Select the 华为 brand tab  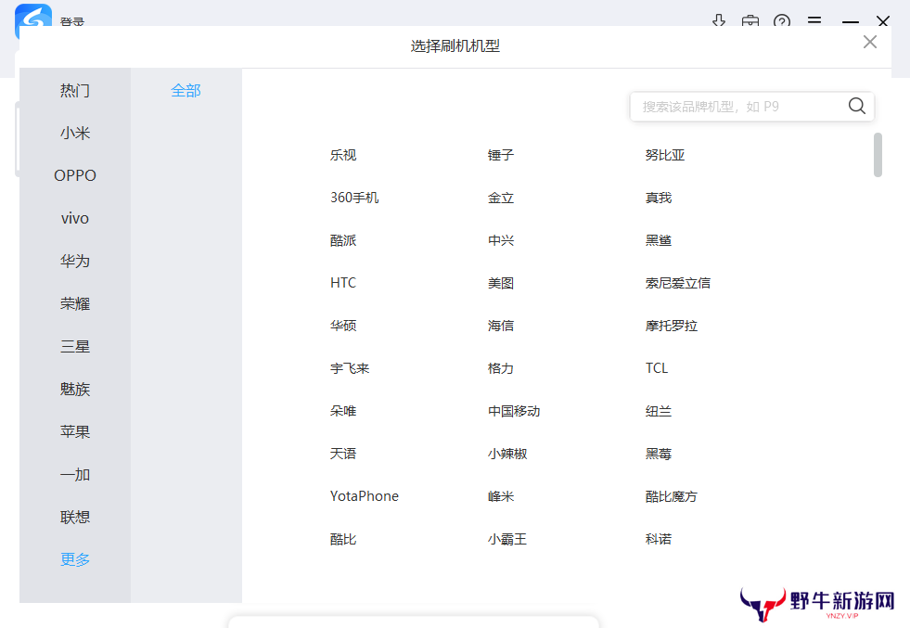pos(75,261)
